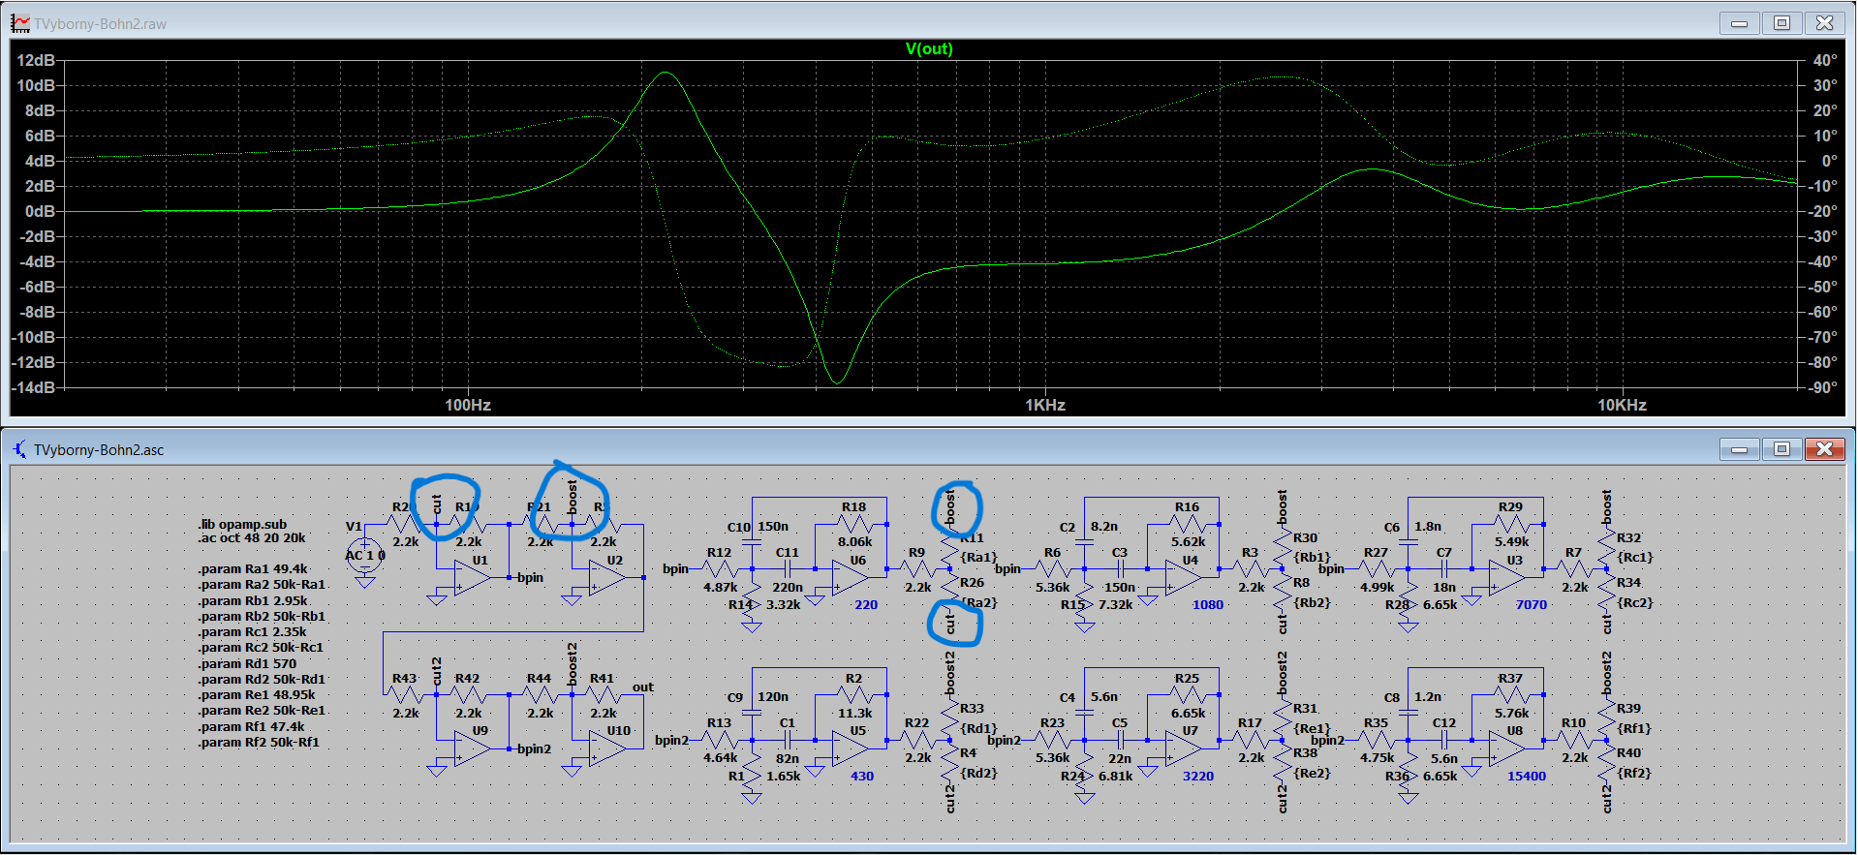Click the .param Ra1 49.4k line

[x=253, y=569]
